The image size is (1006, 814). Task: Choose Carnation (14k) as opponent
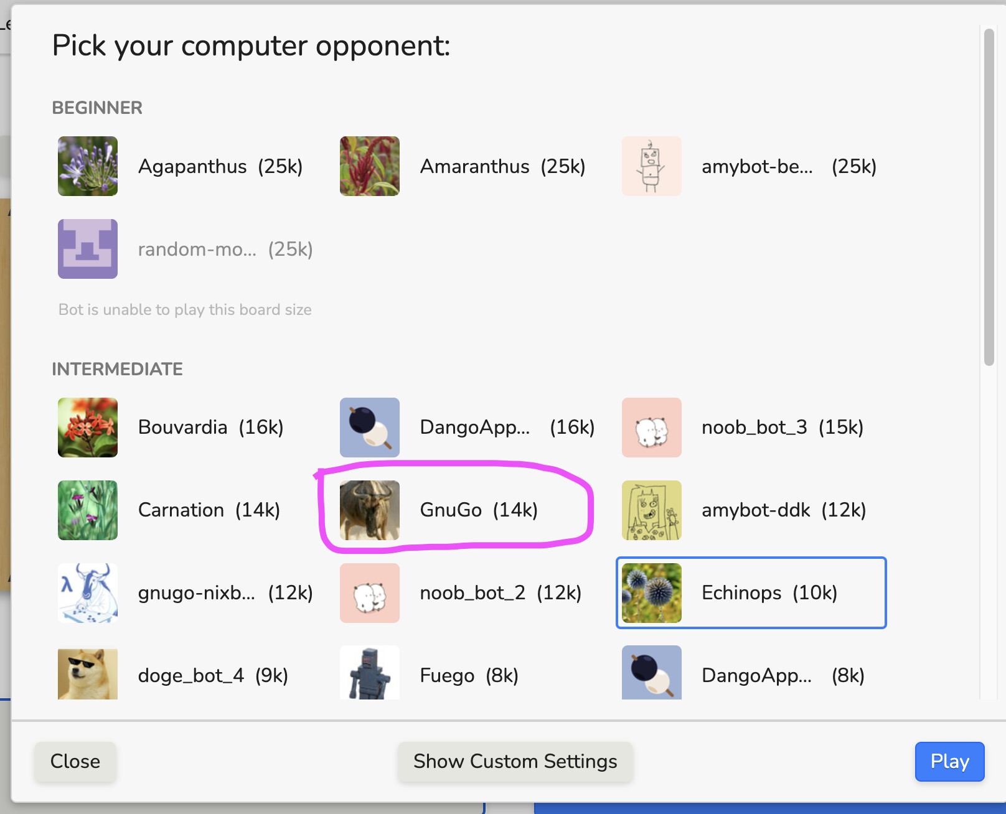point(209,510)
